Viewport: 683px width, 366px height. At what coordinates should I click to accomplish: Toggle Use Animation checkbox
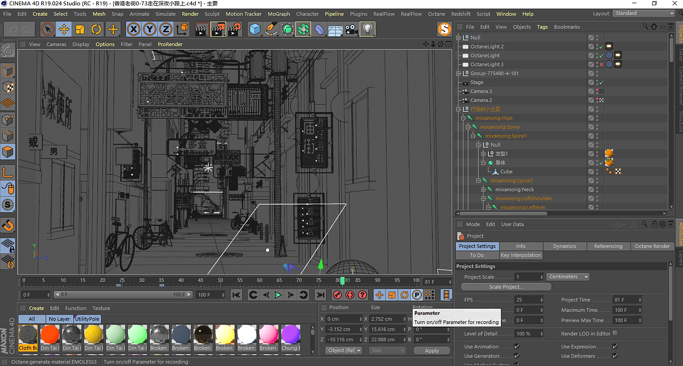click(516, 347)
